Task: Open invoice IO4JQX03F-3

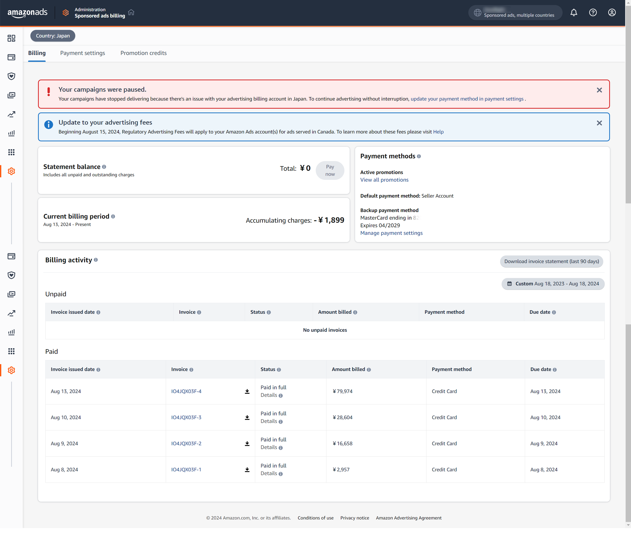Action: (186, 418)
